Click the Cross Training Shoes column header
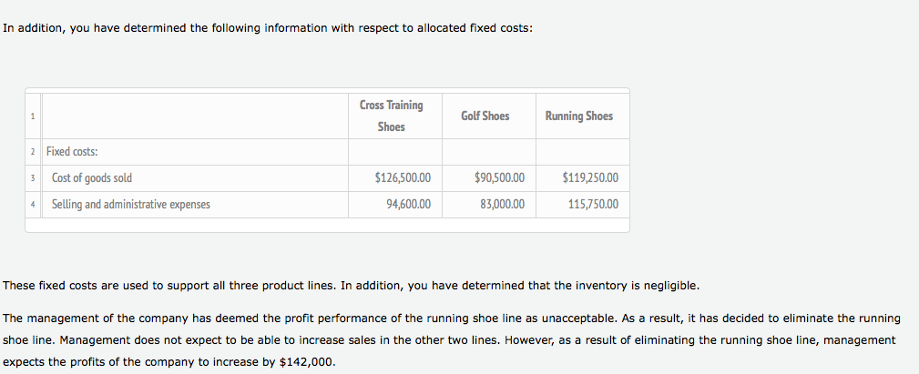Viewport: 919px width, 374px height. (391, 116)
